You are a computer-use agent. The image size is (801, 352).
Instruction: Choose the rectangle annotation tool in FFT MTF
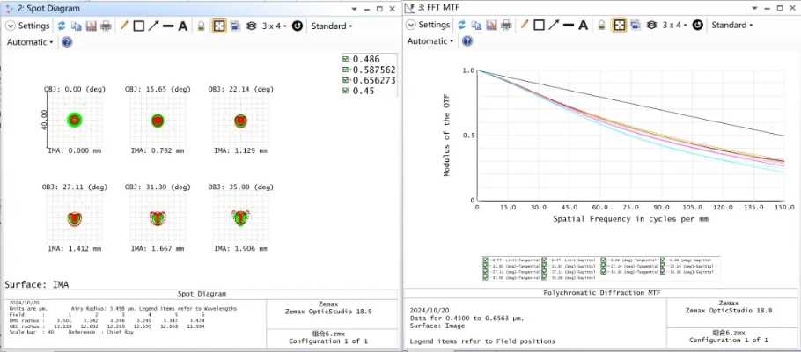click(539, 26)
